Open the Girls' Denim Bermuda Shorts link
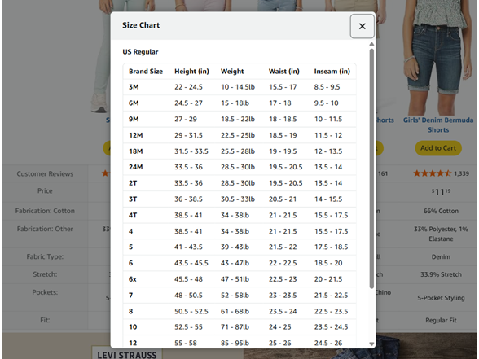Viewport: 479px width, 359px height. (438, 125)
